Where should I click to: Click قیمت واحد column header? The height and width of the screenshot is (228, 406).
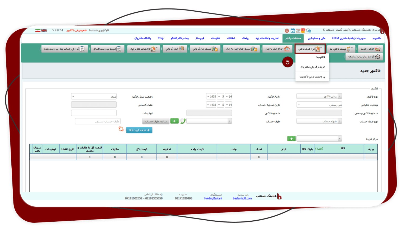(197, 149)
